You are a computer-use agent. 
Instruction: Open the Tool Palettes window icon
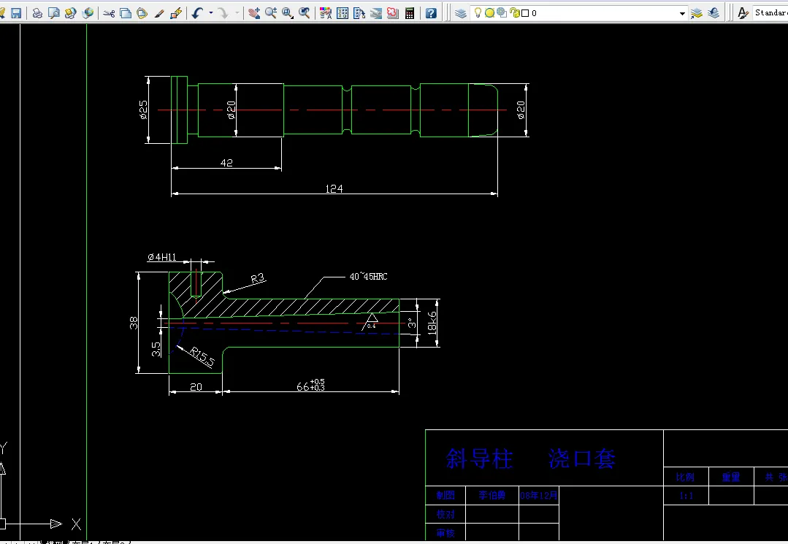click(359, 13)
